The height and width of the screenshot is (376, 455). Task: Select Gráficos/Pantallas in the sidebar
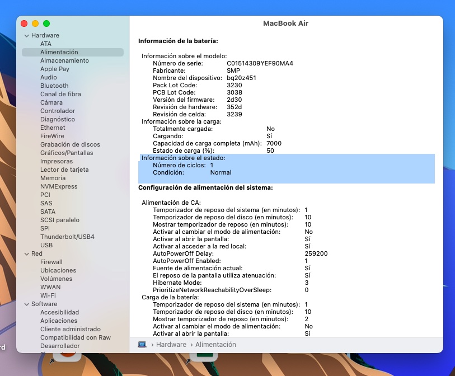(x=67, y=153)
